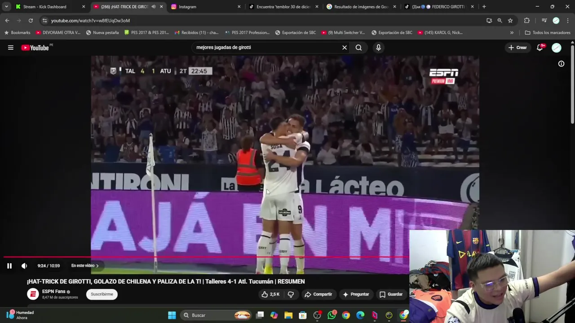Screen dimensions: 575x323
Task: Mute the video volume speaker
Action: coord(24,266)
